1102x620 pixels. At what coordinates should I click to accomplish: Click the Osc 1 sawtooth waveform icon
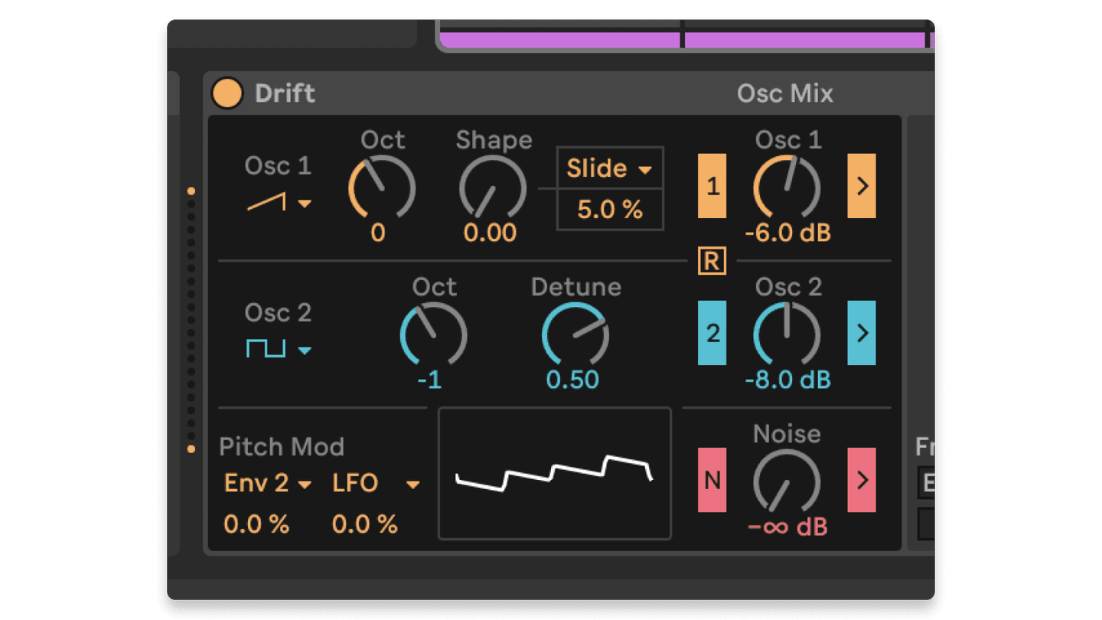pos(266,202)
